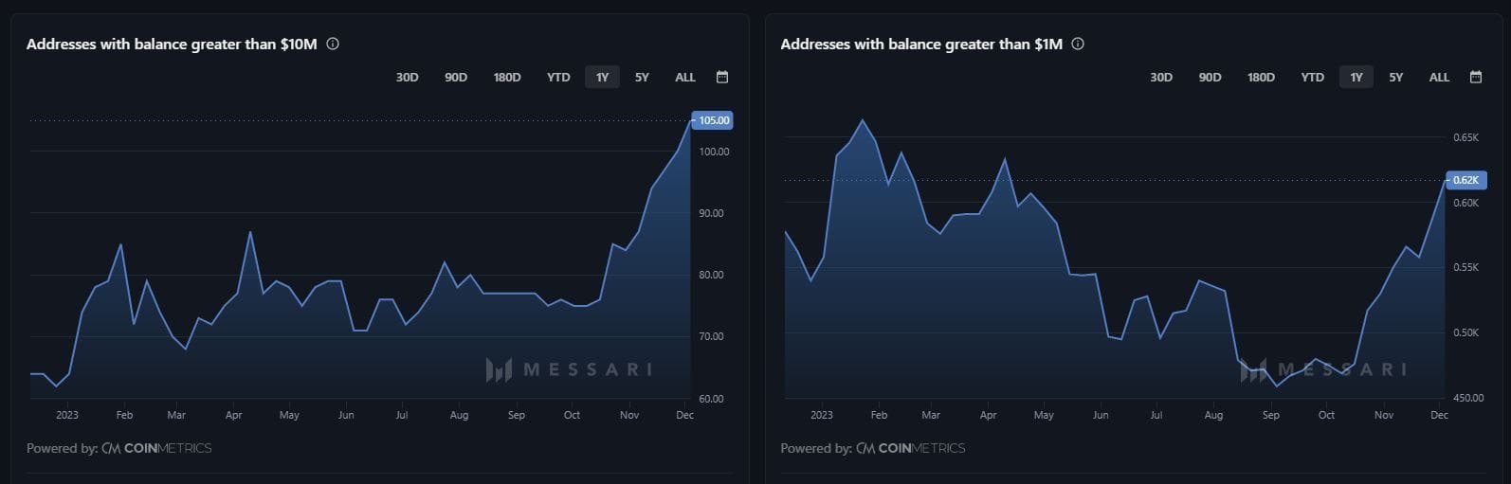This screenshot has width=1511, height=484.
Task: Switch $10M chart to 180D range
Action: coord(507,78)
